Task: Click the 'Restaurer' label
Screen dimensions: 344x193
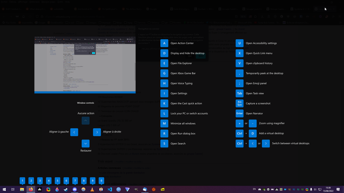Action: point(86,151)
